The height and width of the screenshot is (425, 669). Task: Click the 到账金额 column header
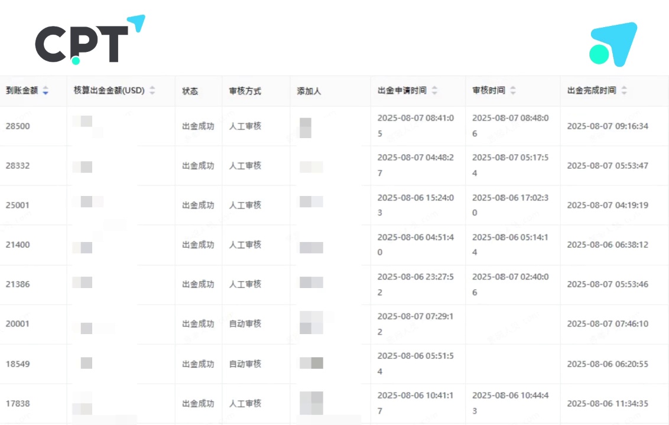[x=22, y=90]
